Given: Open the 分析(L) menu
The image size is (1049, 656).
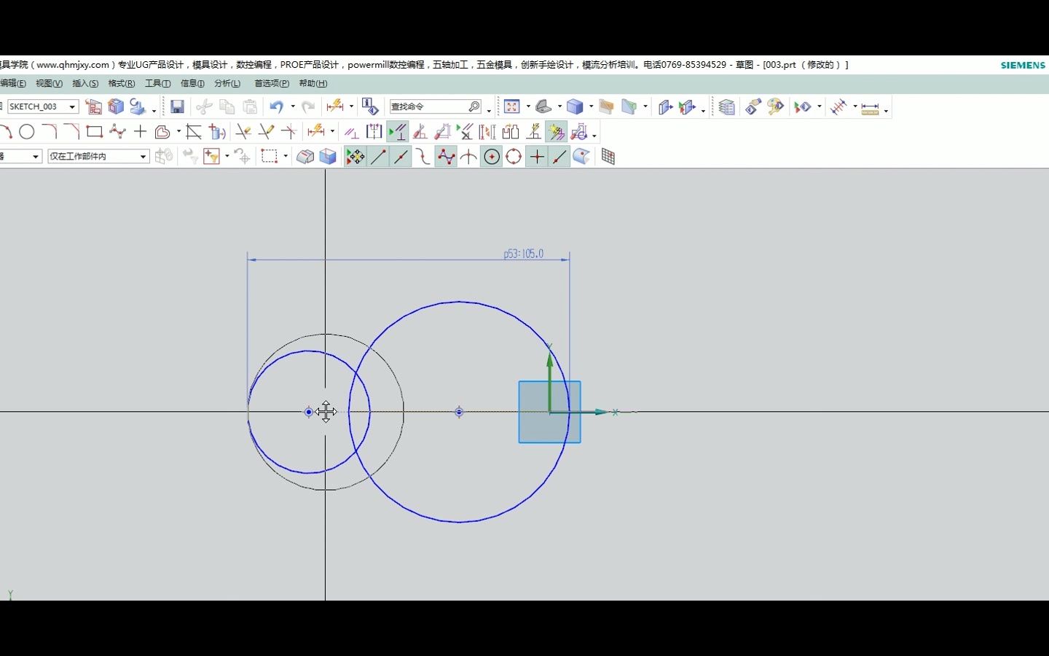Looking at the screenshot, I should [x=227, y=83].
